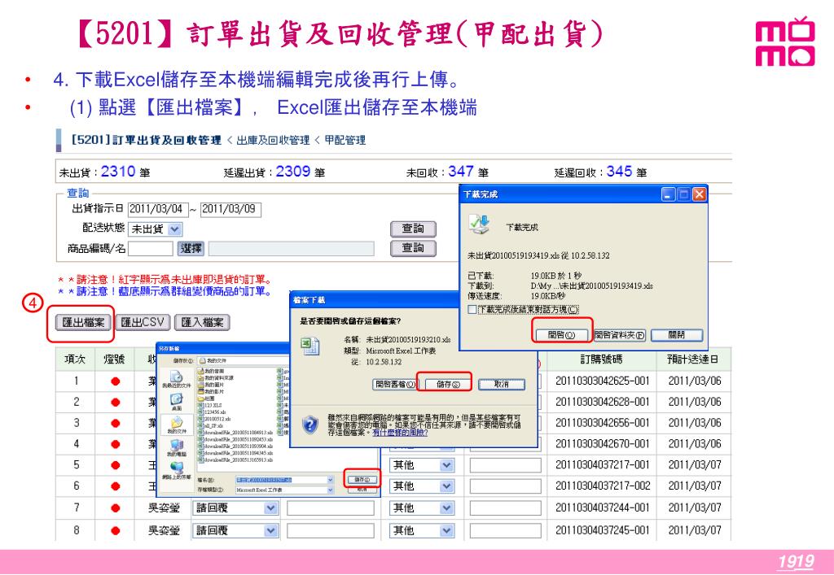
Task: Click the 訂購號碼 column header
Action: (x=602, y=359)
